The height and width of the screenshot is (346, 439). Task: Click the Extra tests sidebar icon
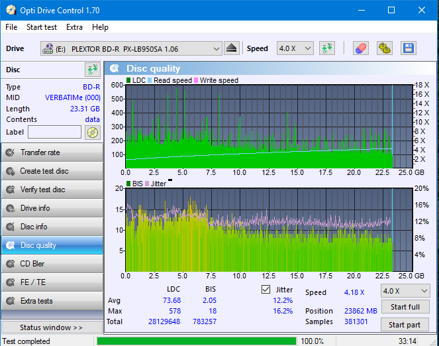11,301
